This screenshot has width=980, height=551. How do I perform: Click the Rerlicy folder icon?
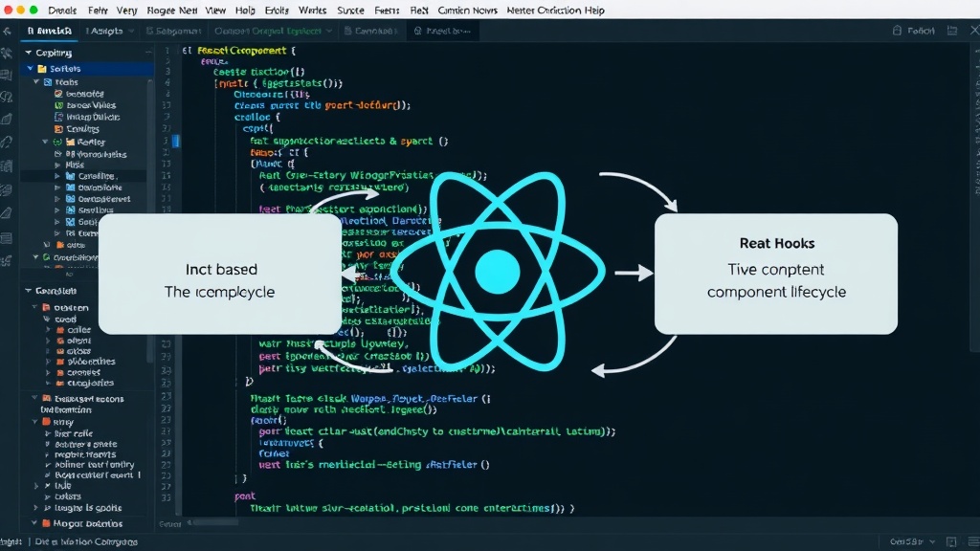click(x=70, y=142)
